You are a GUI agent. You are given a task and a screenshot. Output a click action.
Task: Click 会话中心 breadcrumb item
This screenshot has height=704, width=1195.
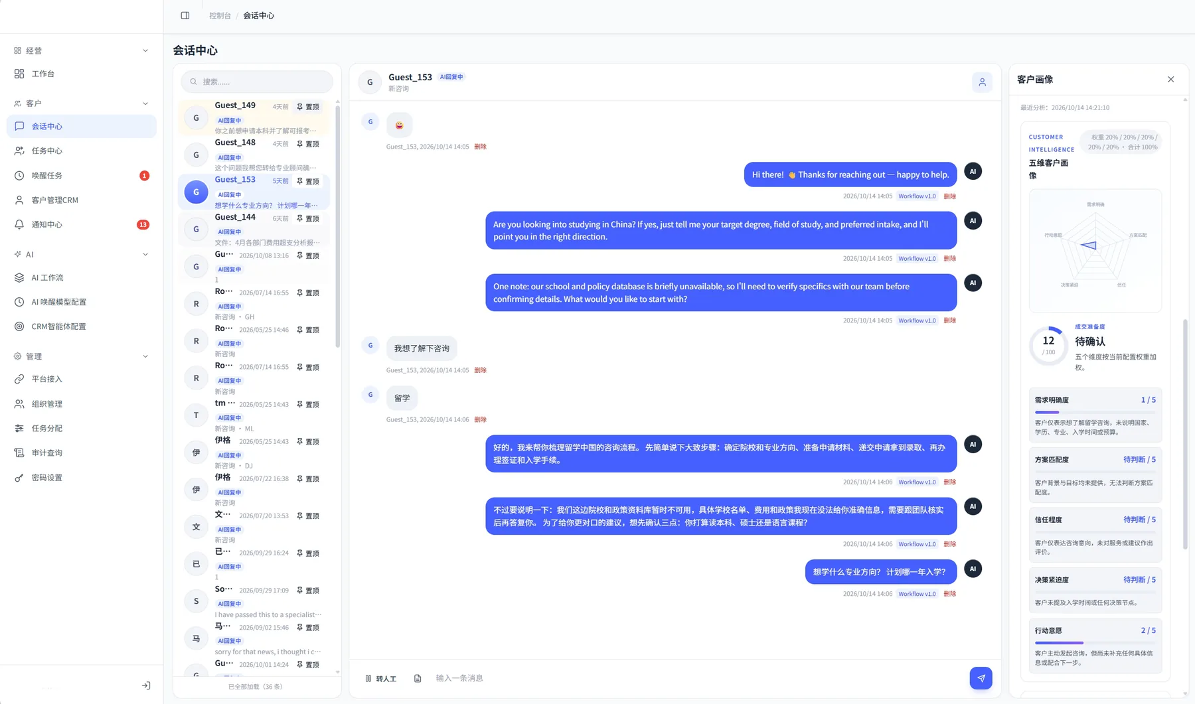click(258, 15)
